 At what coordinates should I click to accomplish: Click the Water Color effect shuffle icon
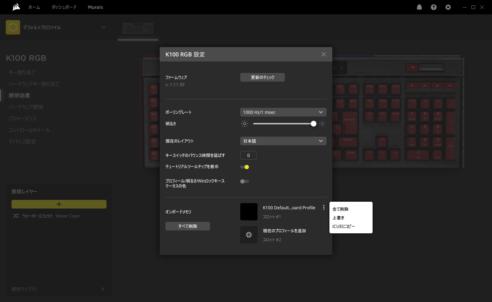click(x=15, y=216)
